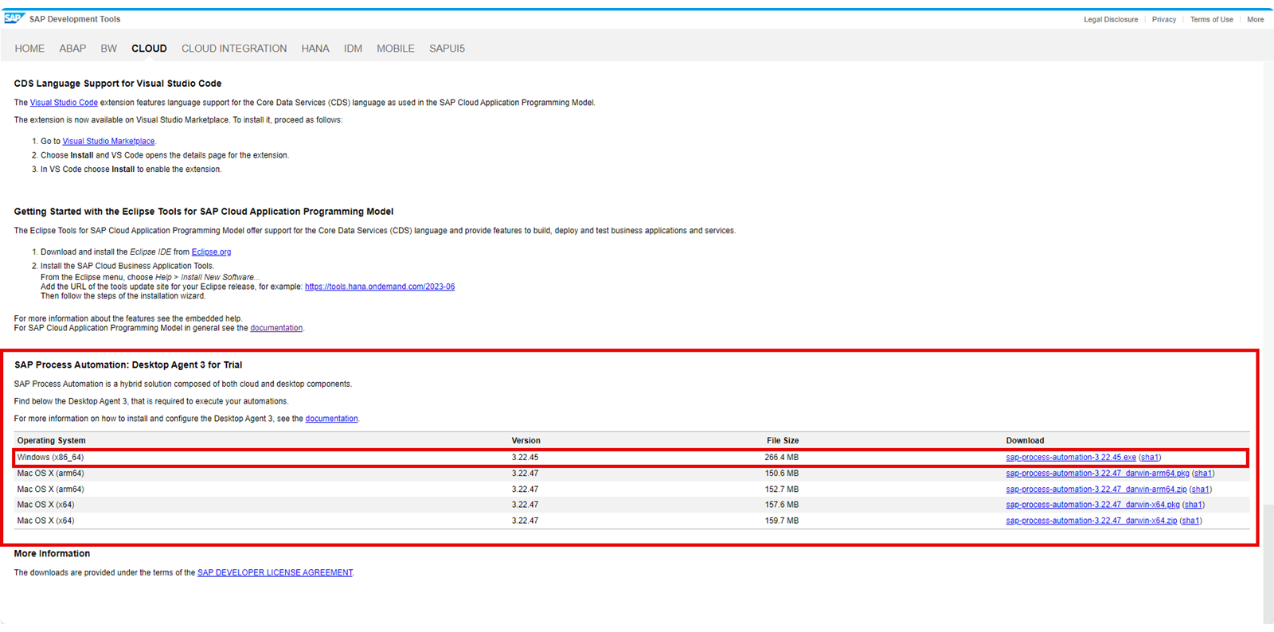
Task: Open sha1 link for darwin-arm64.zip
Action: point(1201,490)
